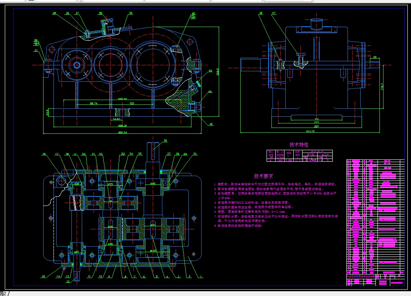Screen dimensions: 411x296
Task: Select the hatched oil gauge on front view
Action: [x=186, y=91]
